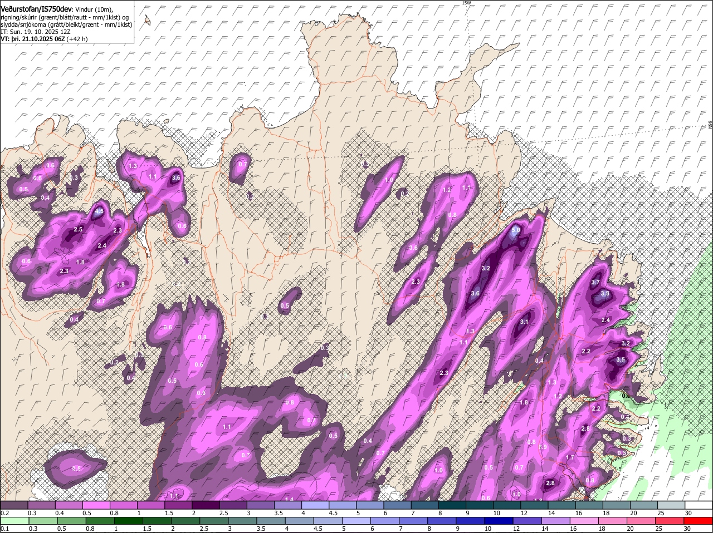This screenshot has width=713, height=533.
Task: Click the '0.1' label in the green rain legend
Action: click(4, 529)
